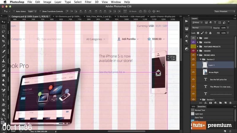237x133 pixels.
Task: Hide the HEADER group
Action: [x=193, y=51]
